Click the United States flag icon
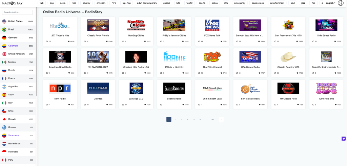 (x=4, y=21)
